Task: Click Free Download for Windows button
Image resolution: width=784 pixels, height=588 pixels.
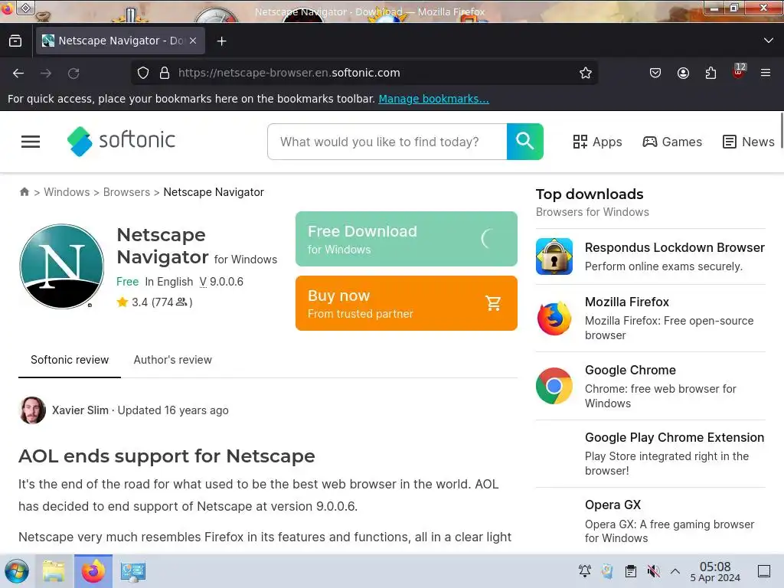Action: point(406,239)
